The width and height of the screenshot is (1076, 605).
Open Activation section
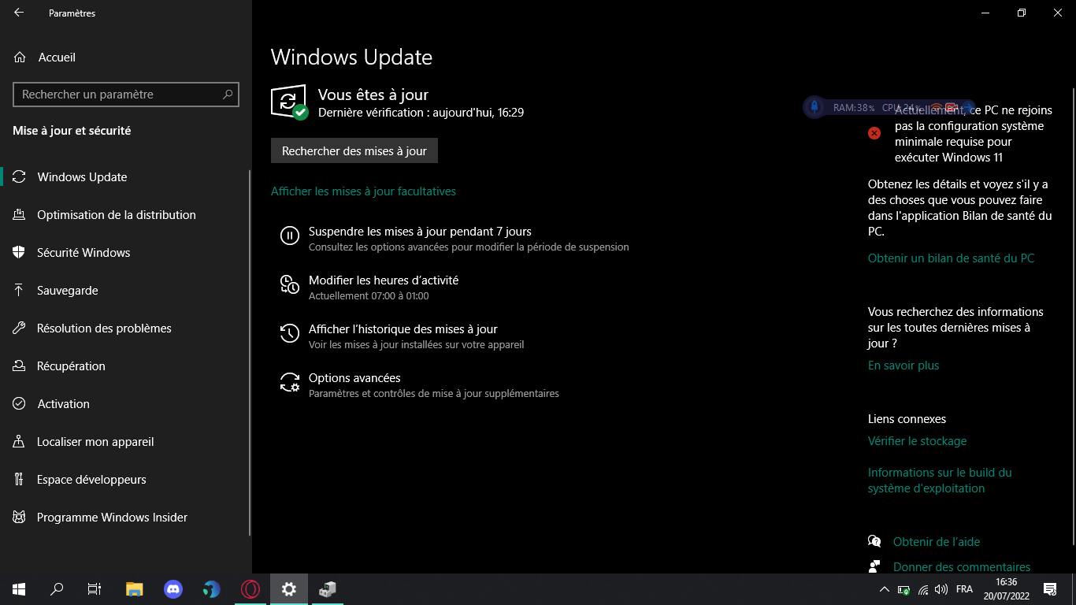[x=63, y=404]
